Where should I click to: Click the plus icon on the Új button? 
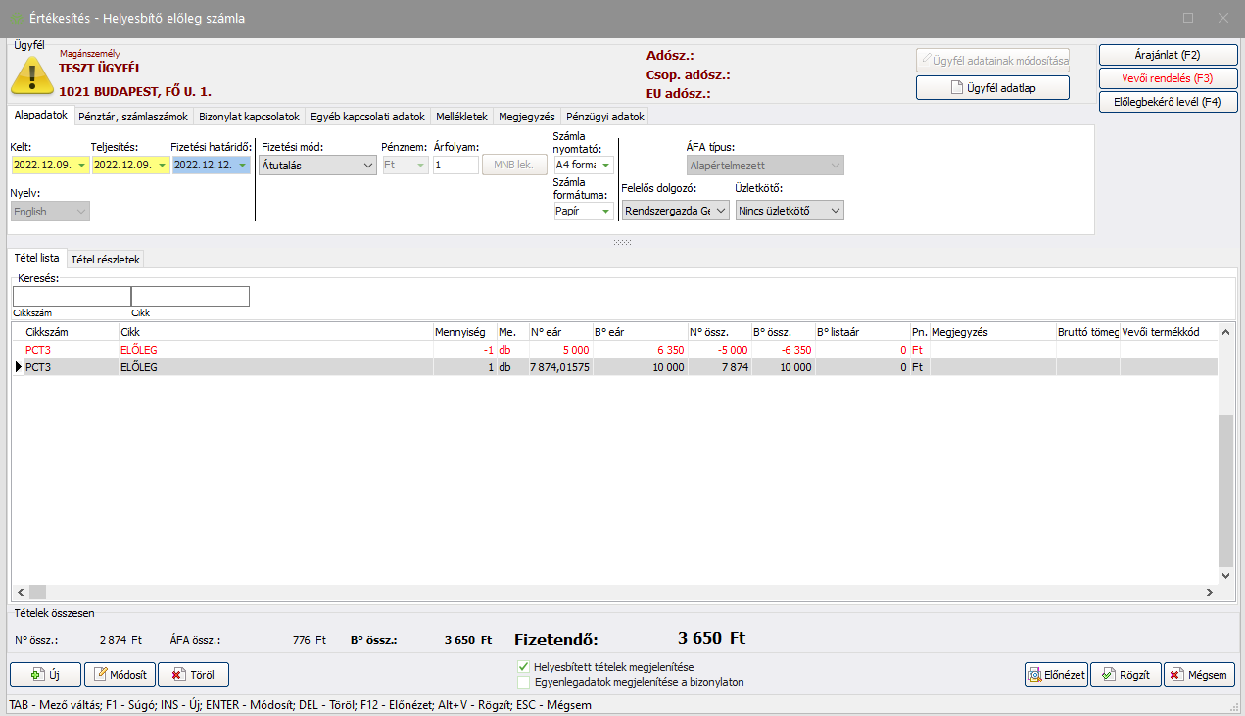[x=37, y=675]
